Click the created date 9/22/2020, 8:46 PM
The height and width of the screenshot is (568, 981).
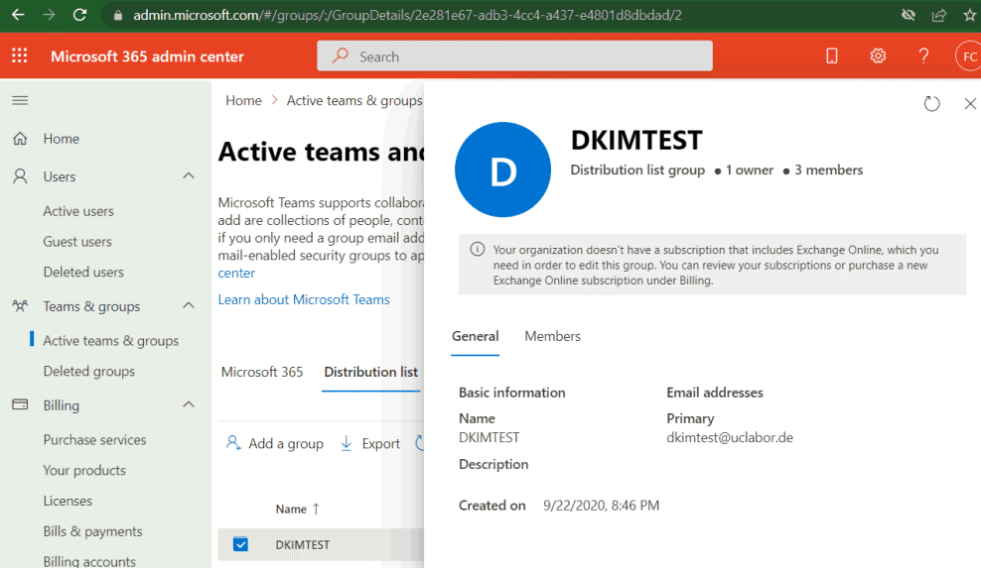pyautogui.click(x=602, y=505)
